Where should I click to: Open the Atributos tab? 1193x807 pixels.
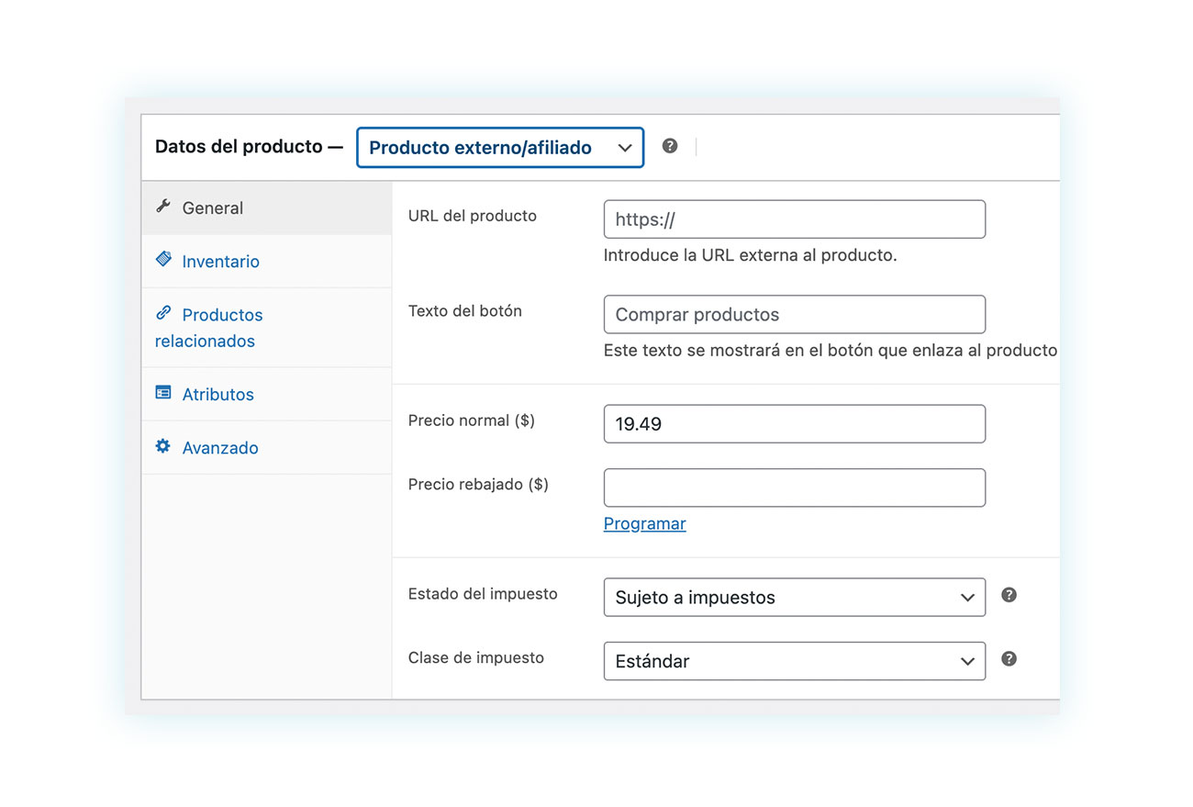(267, 395)
